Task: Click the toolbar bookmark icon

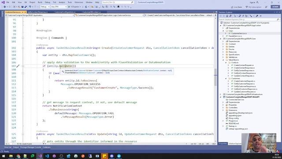Action: coord(119,7)
